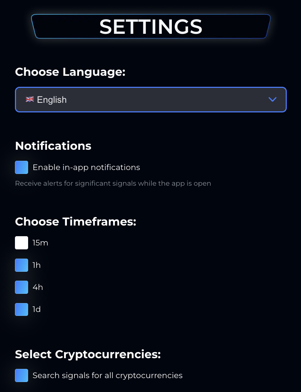This screenshot has width=301, height=392.
Task: Click the 'Choose Language:' heading
Action: click(70, 72)
